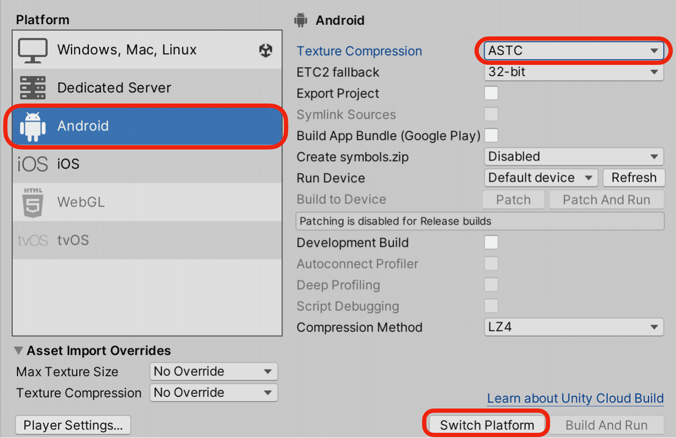Toggle the Autoconnect Profiler checkbox

point(491,263)
